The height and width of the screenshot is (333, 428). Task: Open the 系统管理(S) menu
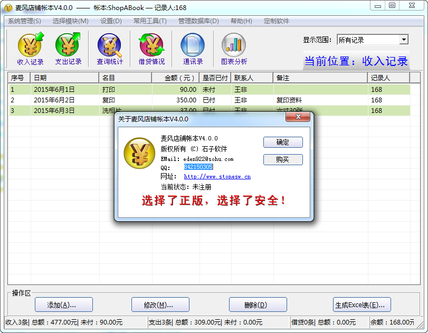pos(24,21)
